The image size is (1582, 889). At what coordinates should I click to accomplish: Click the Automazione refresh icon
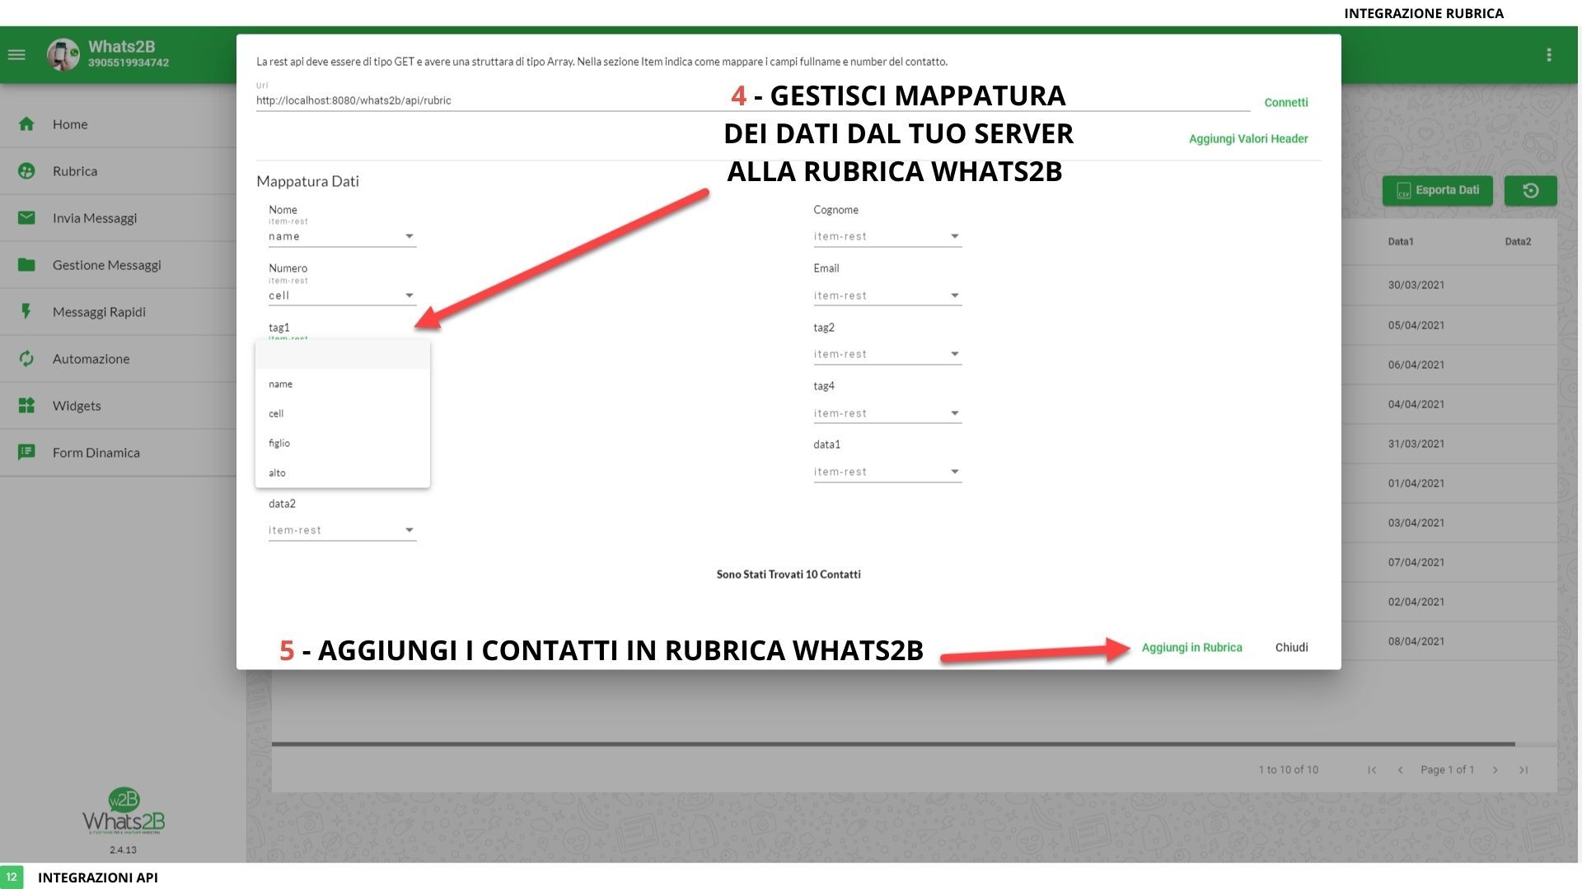pyautogui.click(x=26, y=359)
